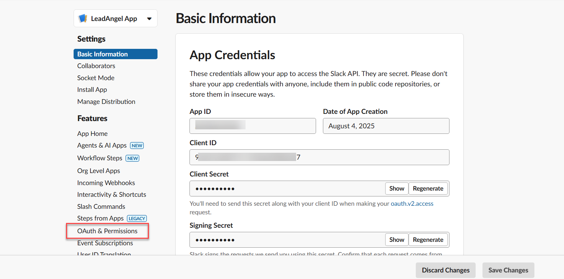Open the Workflow Steps feature

pos(100,158)
